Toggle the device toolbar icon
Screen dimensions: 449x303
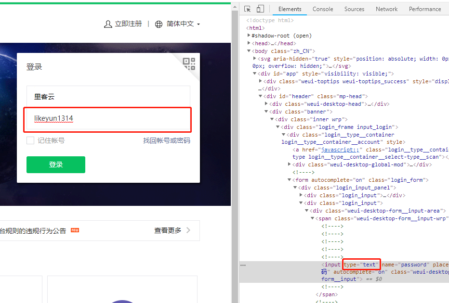(260, 9)
